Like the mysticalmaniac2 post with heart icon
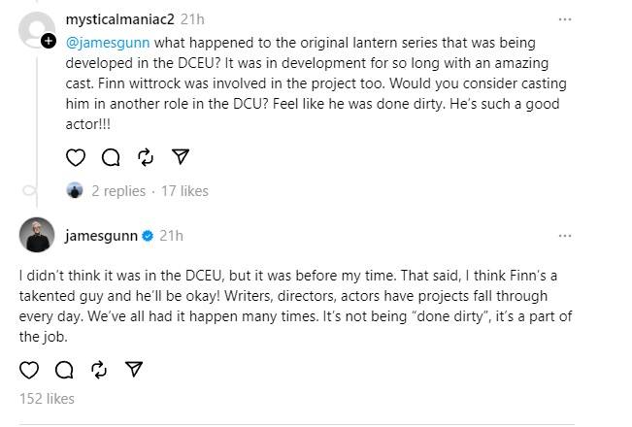This screenshot has width=632, height=427. point(77,156)
